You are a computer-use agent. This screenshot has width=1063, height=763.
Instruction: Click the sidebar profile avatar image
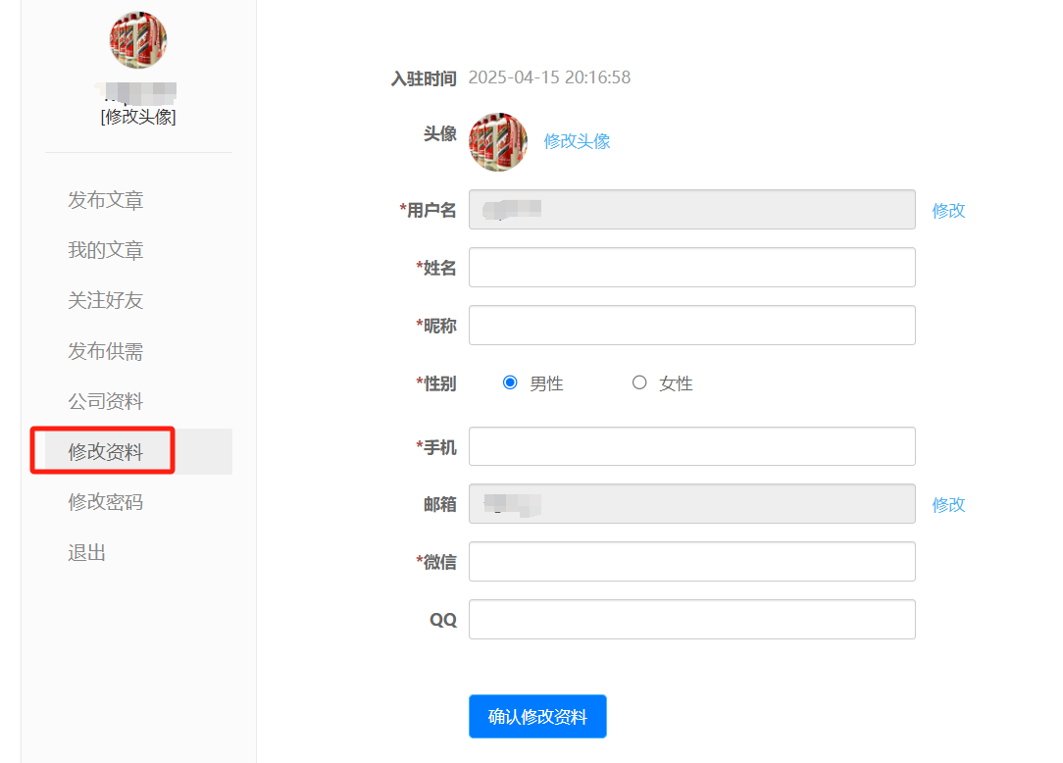(x=138, y=41)
